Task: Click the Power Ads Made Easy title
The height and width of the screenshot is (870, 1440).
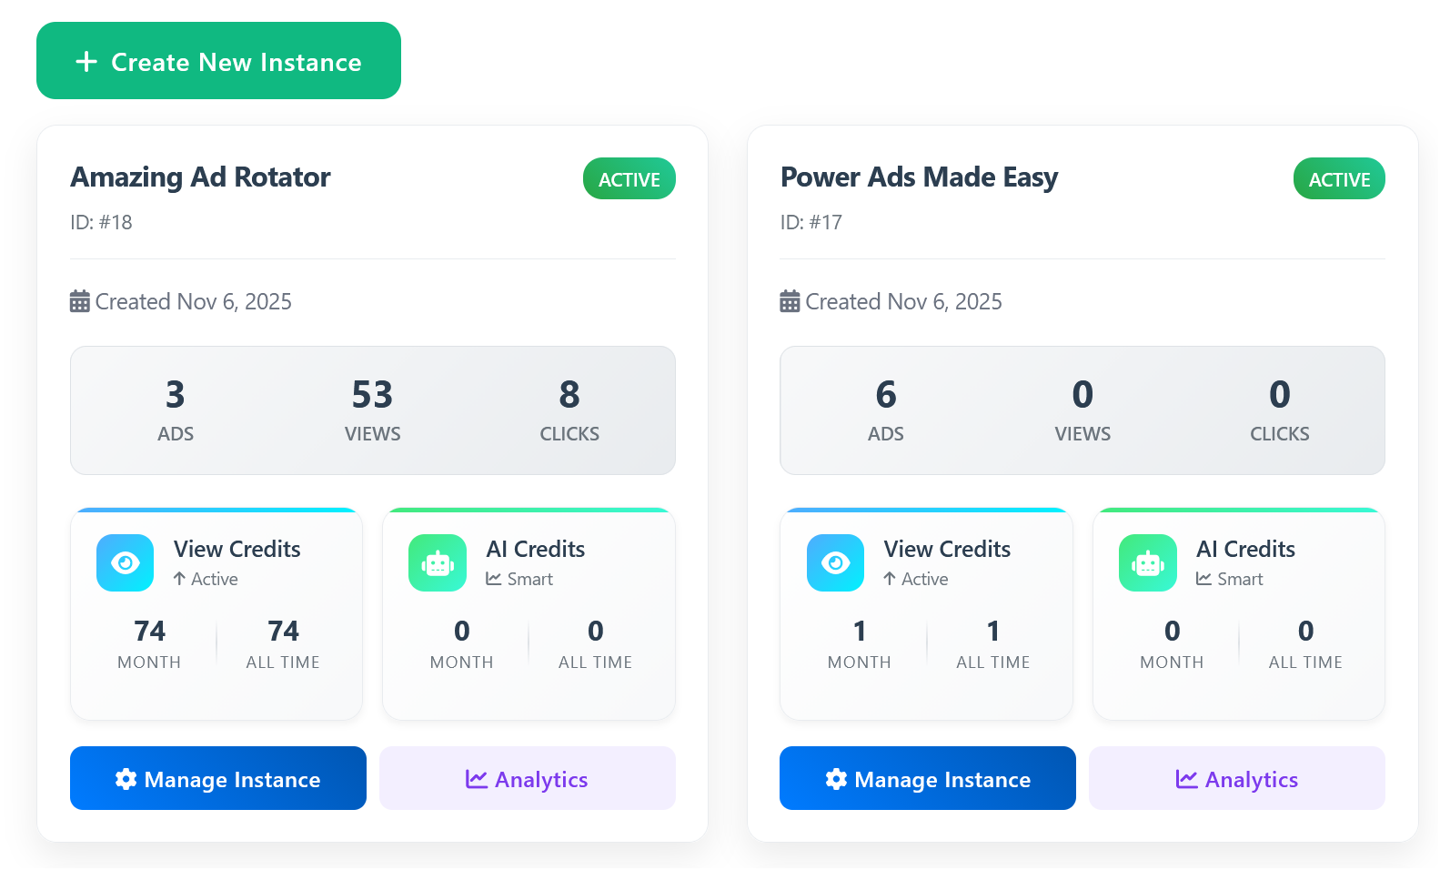Action: [919, 177]
